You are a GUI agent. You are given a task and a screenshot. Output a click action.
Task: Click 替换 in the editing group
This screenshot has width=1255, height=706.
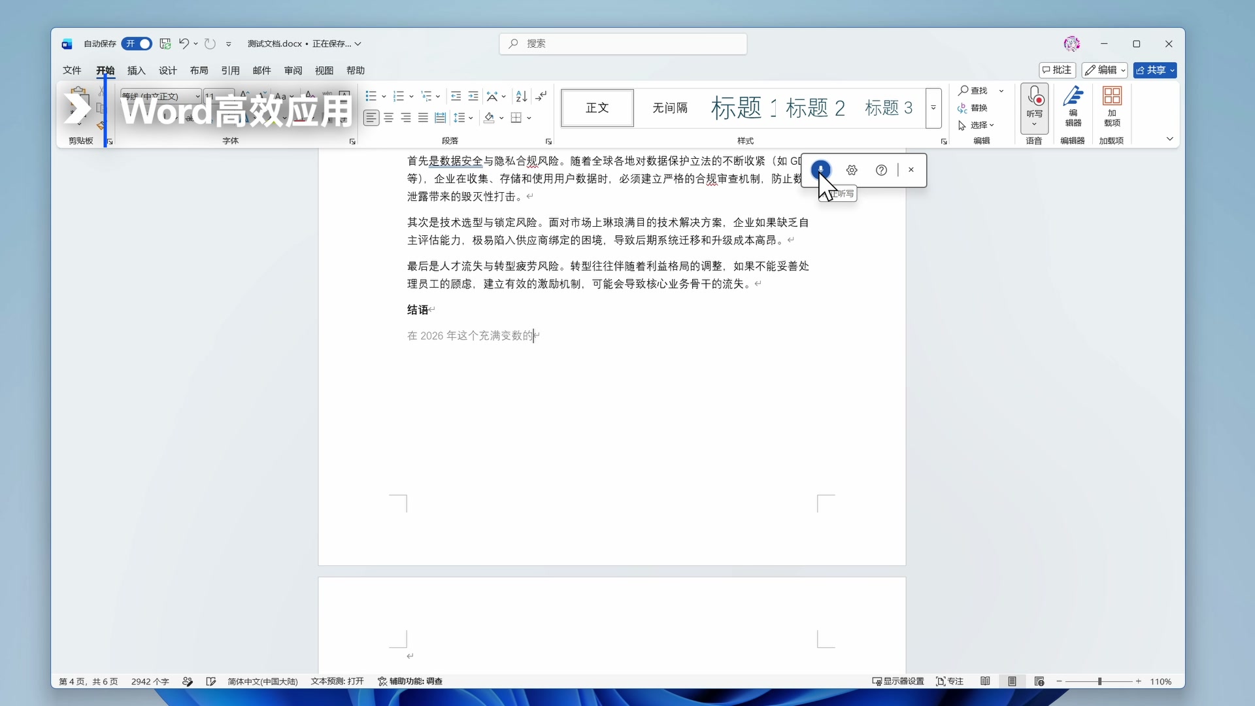973,108
